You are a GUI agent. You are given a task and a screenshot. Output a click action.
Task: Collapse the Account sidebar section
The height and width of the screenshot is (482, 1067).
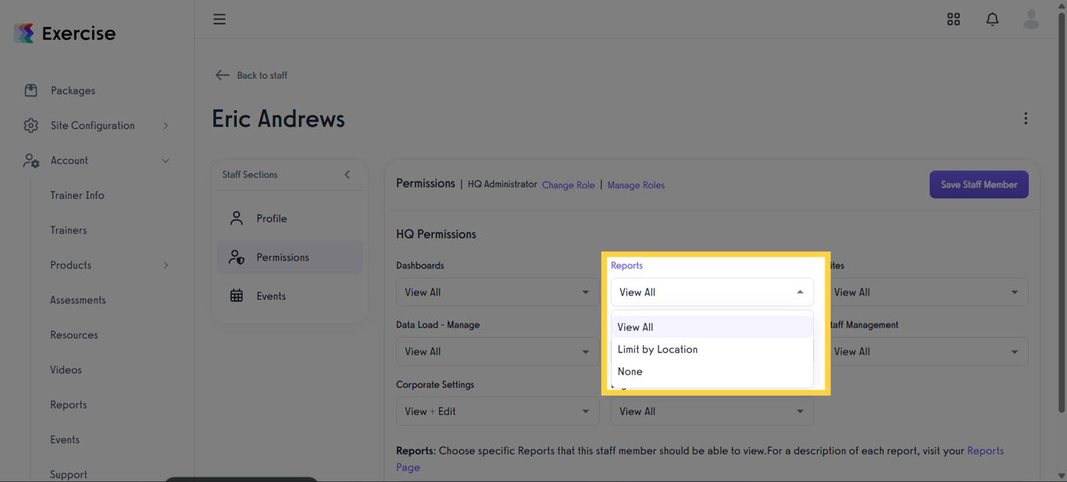pyautogui.click(x=166, y=161)
